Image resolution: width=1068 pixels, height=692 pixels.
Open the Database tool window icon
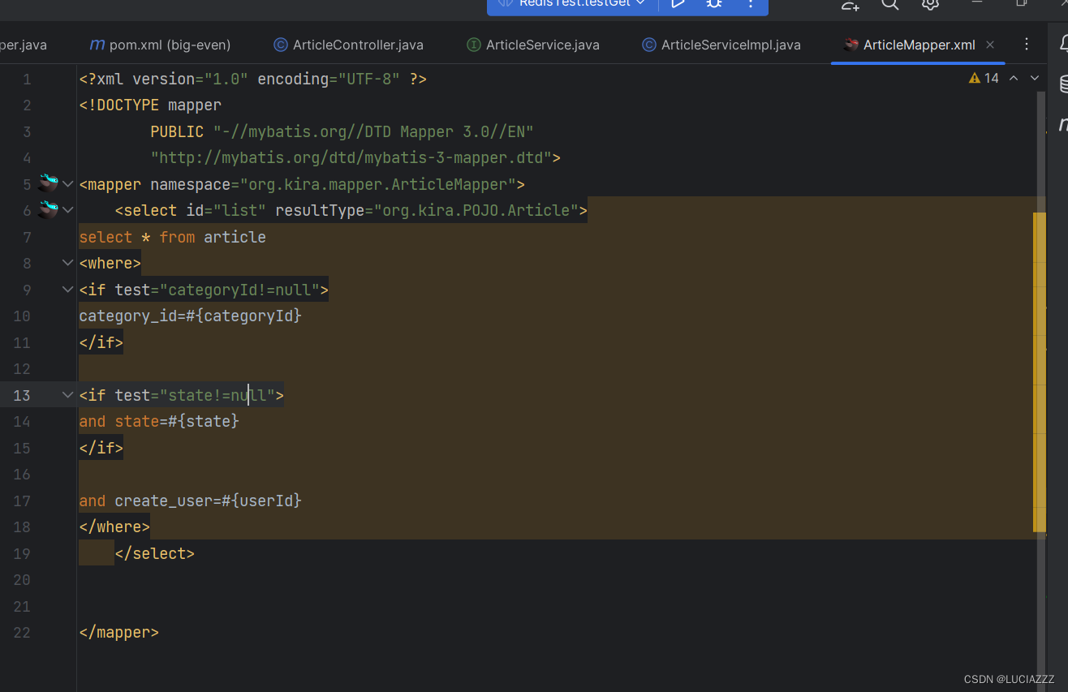1063,84
